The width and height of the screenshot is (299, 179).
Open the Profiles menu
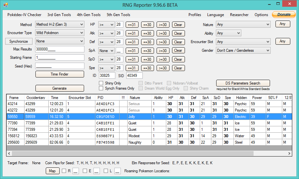(195, 15)
